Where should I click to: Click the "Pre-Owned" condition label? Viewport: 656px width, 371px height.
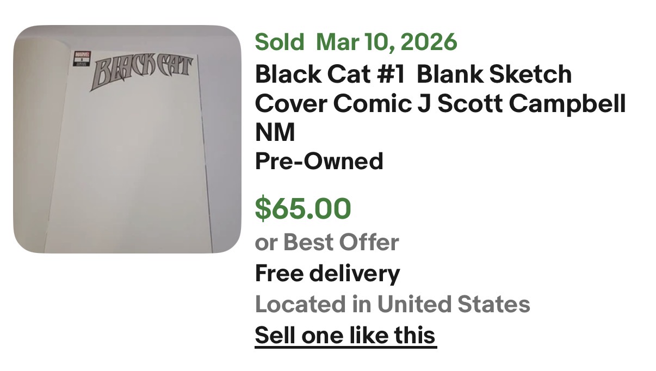[x=319, y=161]
